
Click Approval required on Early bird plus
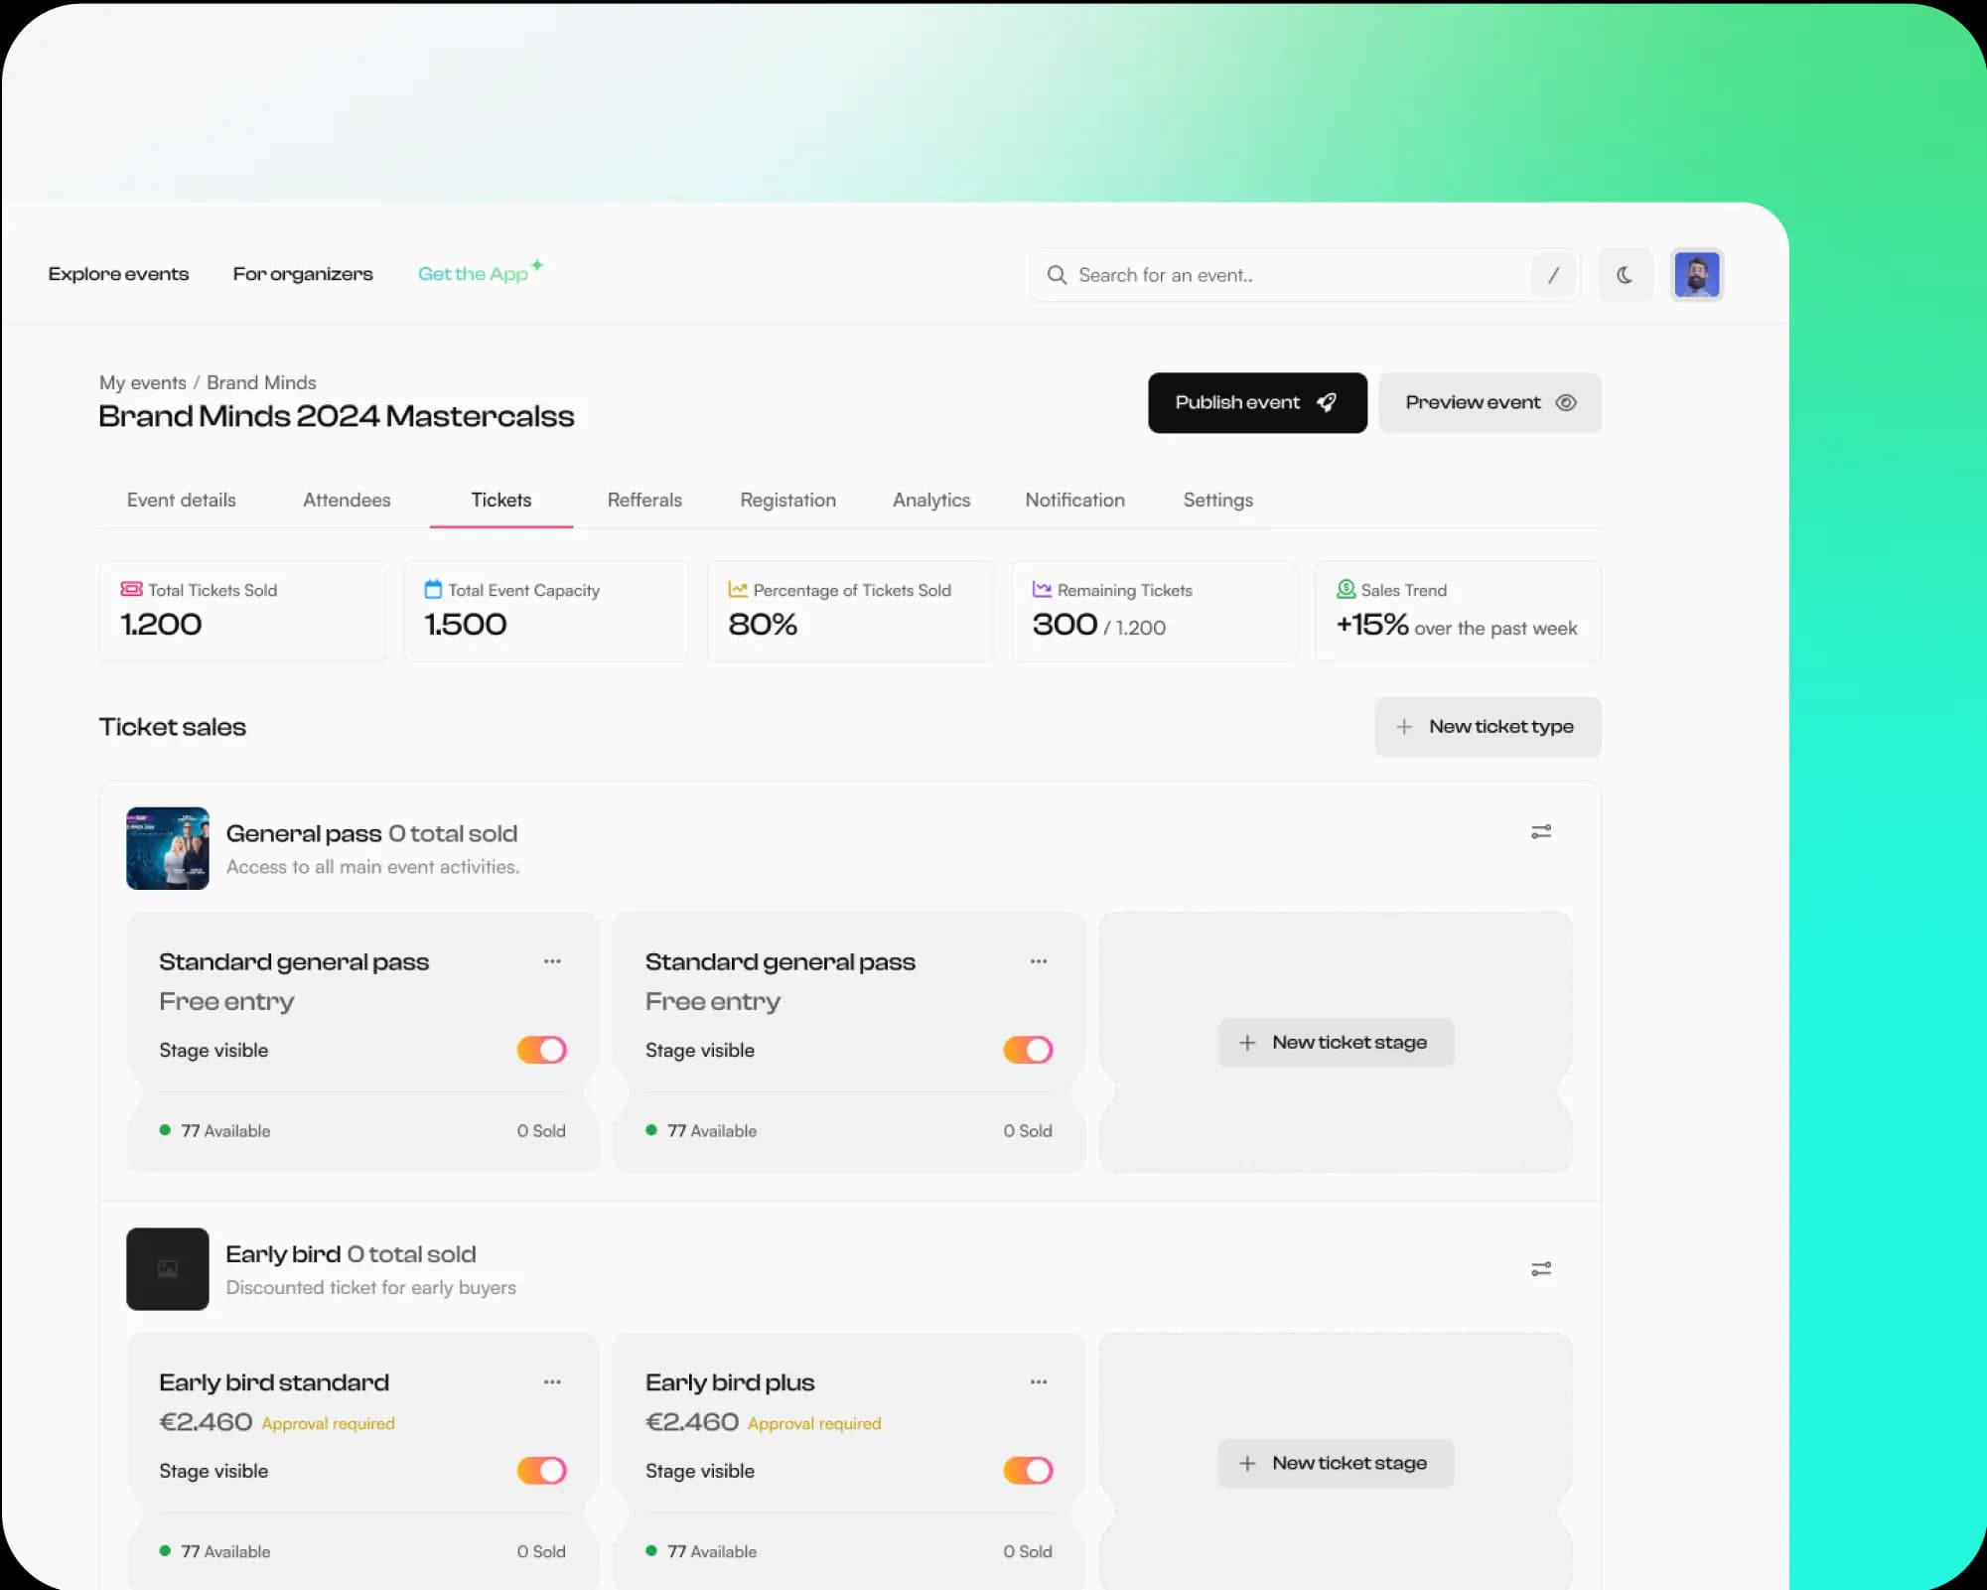[814, 1424]
